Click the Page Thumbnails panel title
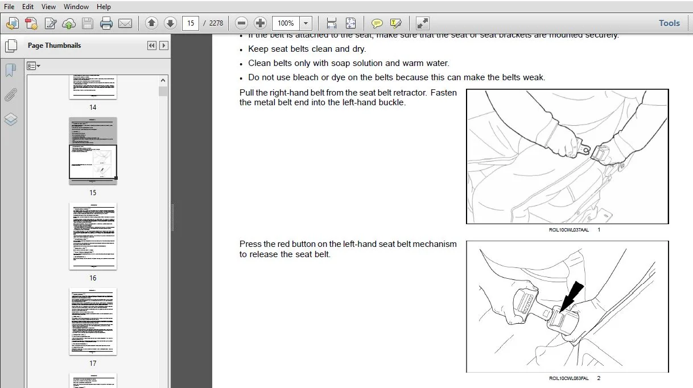This screenshot has height=388, width=693. pyautogui.click(x=55, y=46)
